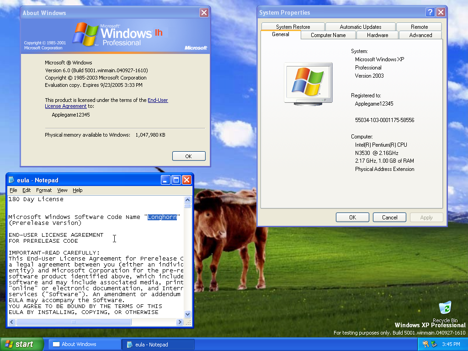The image size is (468, 351).
Task: Maximize the eula Notepad window
Action: pos(176,180)
